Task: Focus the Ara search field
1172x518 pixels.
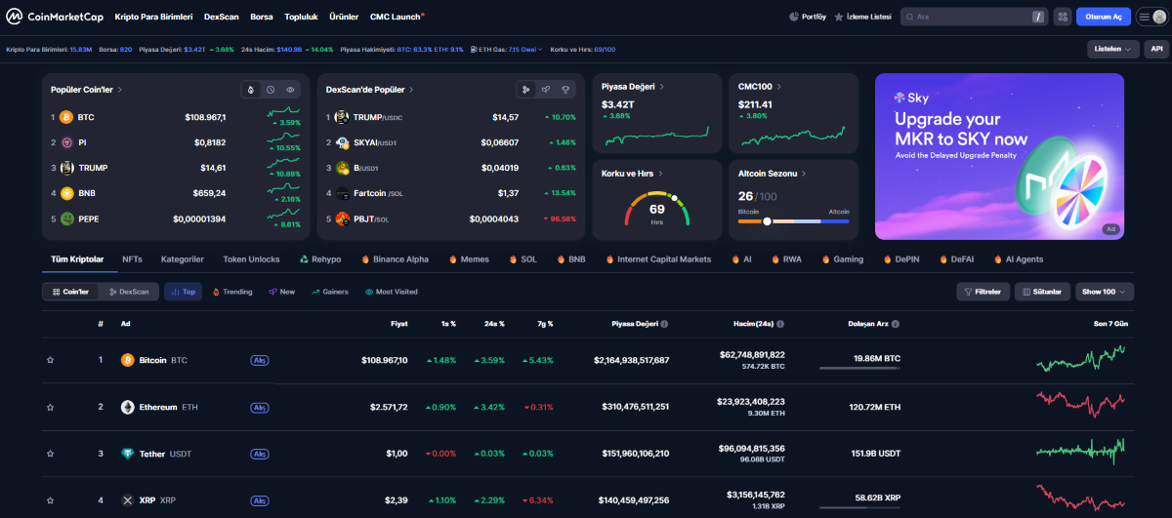Action: click(974, 17)
